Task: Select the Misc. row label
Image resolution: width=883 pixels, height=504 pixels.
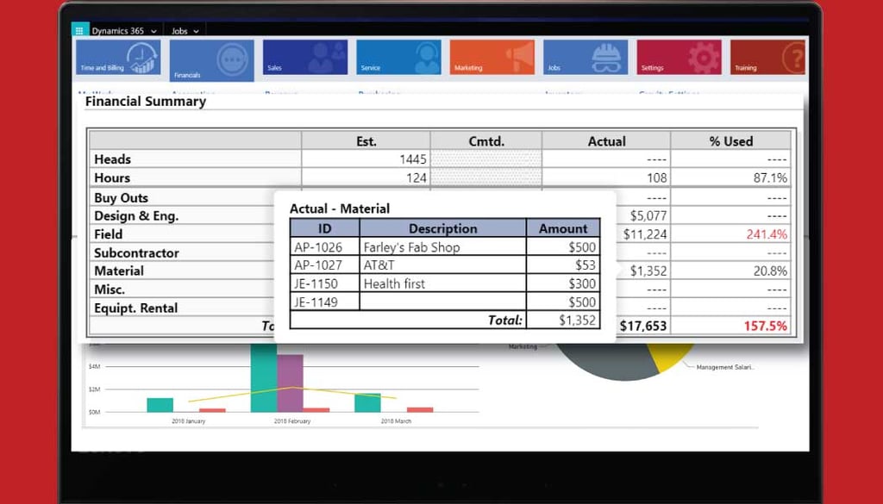Action: [110, 289]
